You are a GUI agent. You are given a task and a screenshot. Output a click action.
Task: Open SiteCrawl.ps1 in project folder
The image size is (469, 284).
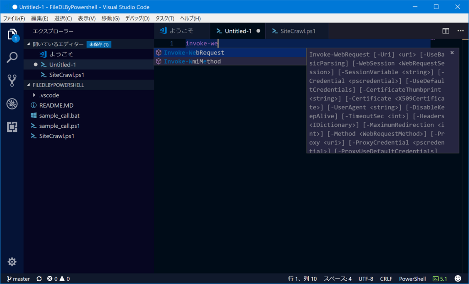coord(89,136)
